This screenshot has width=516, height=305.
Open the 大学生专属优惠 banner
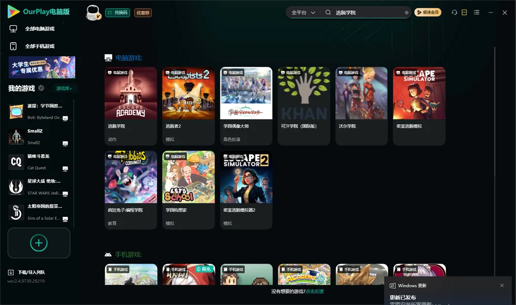pos(42,67)
